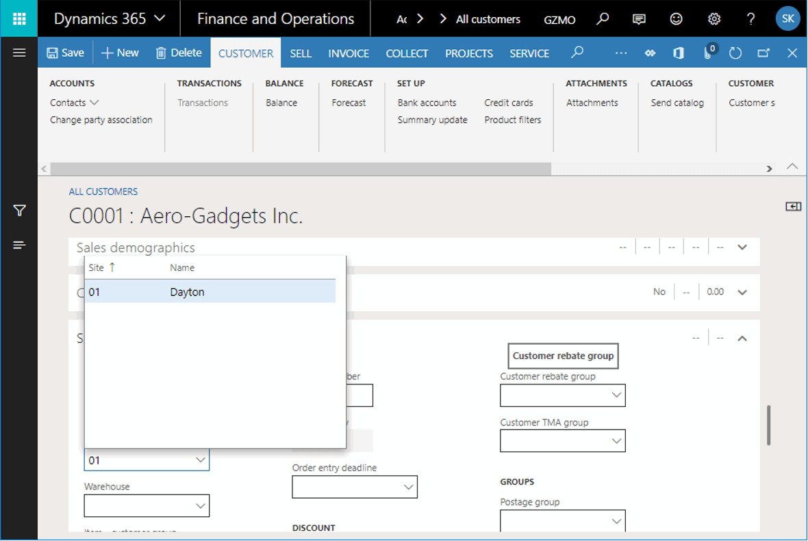Image resolution: width=808 pixels, height=541 pixels.
Task: Click the refresh page icon
Action: tap(735, 53)
